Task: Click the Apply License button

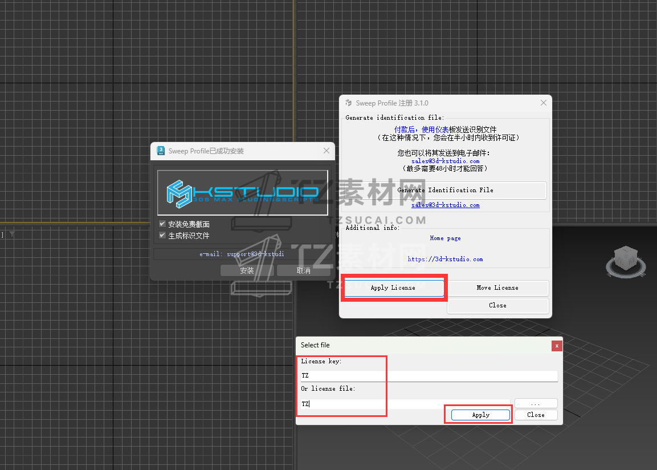Action: click(x=394, y=287)
